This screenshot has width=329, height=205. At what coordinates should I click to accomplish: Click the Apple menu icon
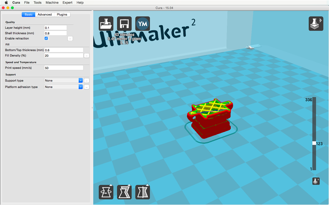click(6, 3)
